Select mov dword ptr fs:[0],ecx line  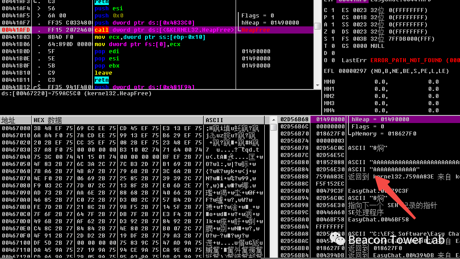138,44
